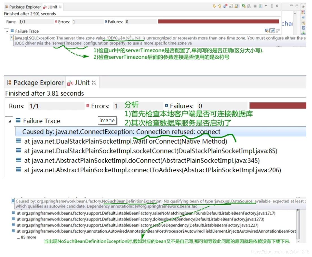The width and height of the screenshot is (312, 257).
Task: Click Show Stack Trace in Console icon
Action: point(267,31)
